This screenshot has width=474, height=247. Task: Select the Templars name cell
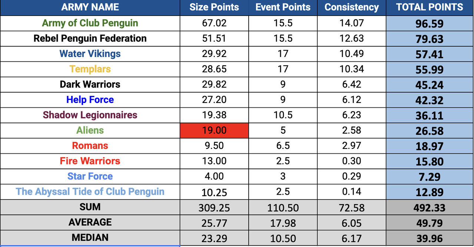[x=90, y=69]
